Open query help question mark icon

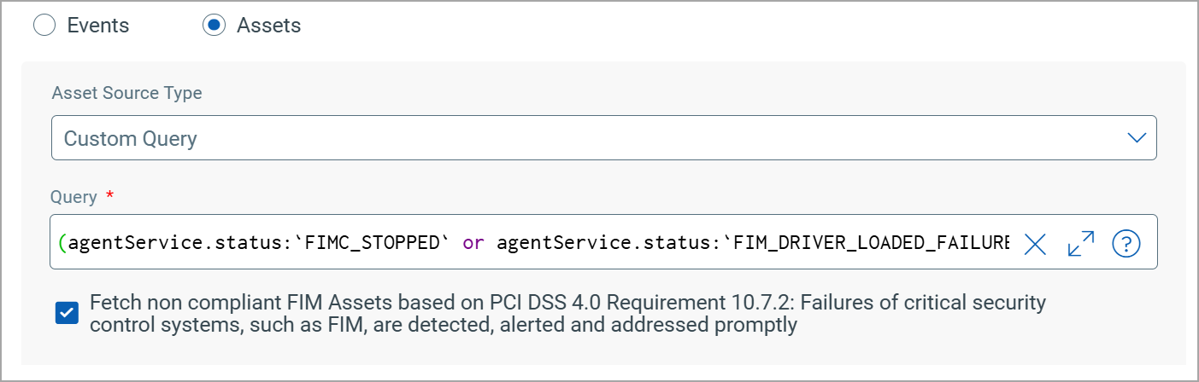(1126, 245)
